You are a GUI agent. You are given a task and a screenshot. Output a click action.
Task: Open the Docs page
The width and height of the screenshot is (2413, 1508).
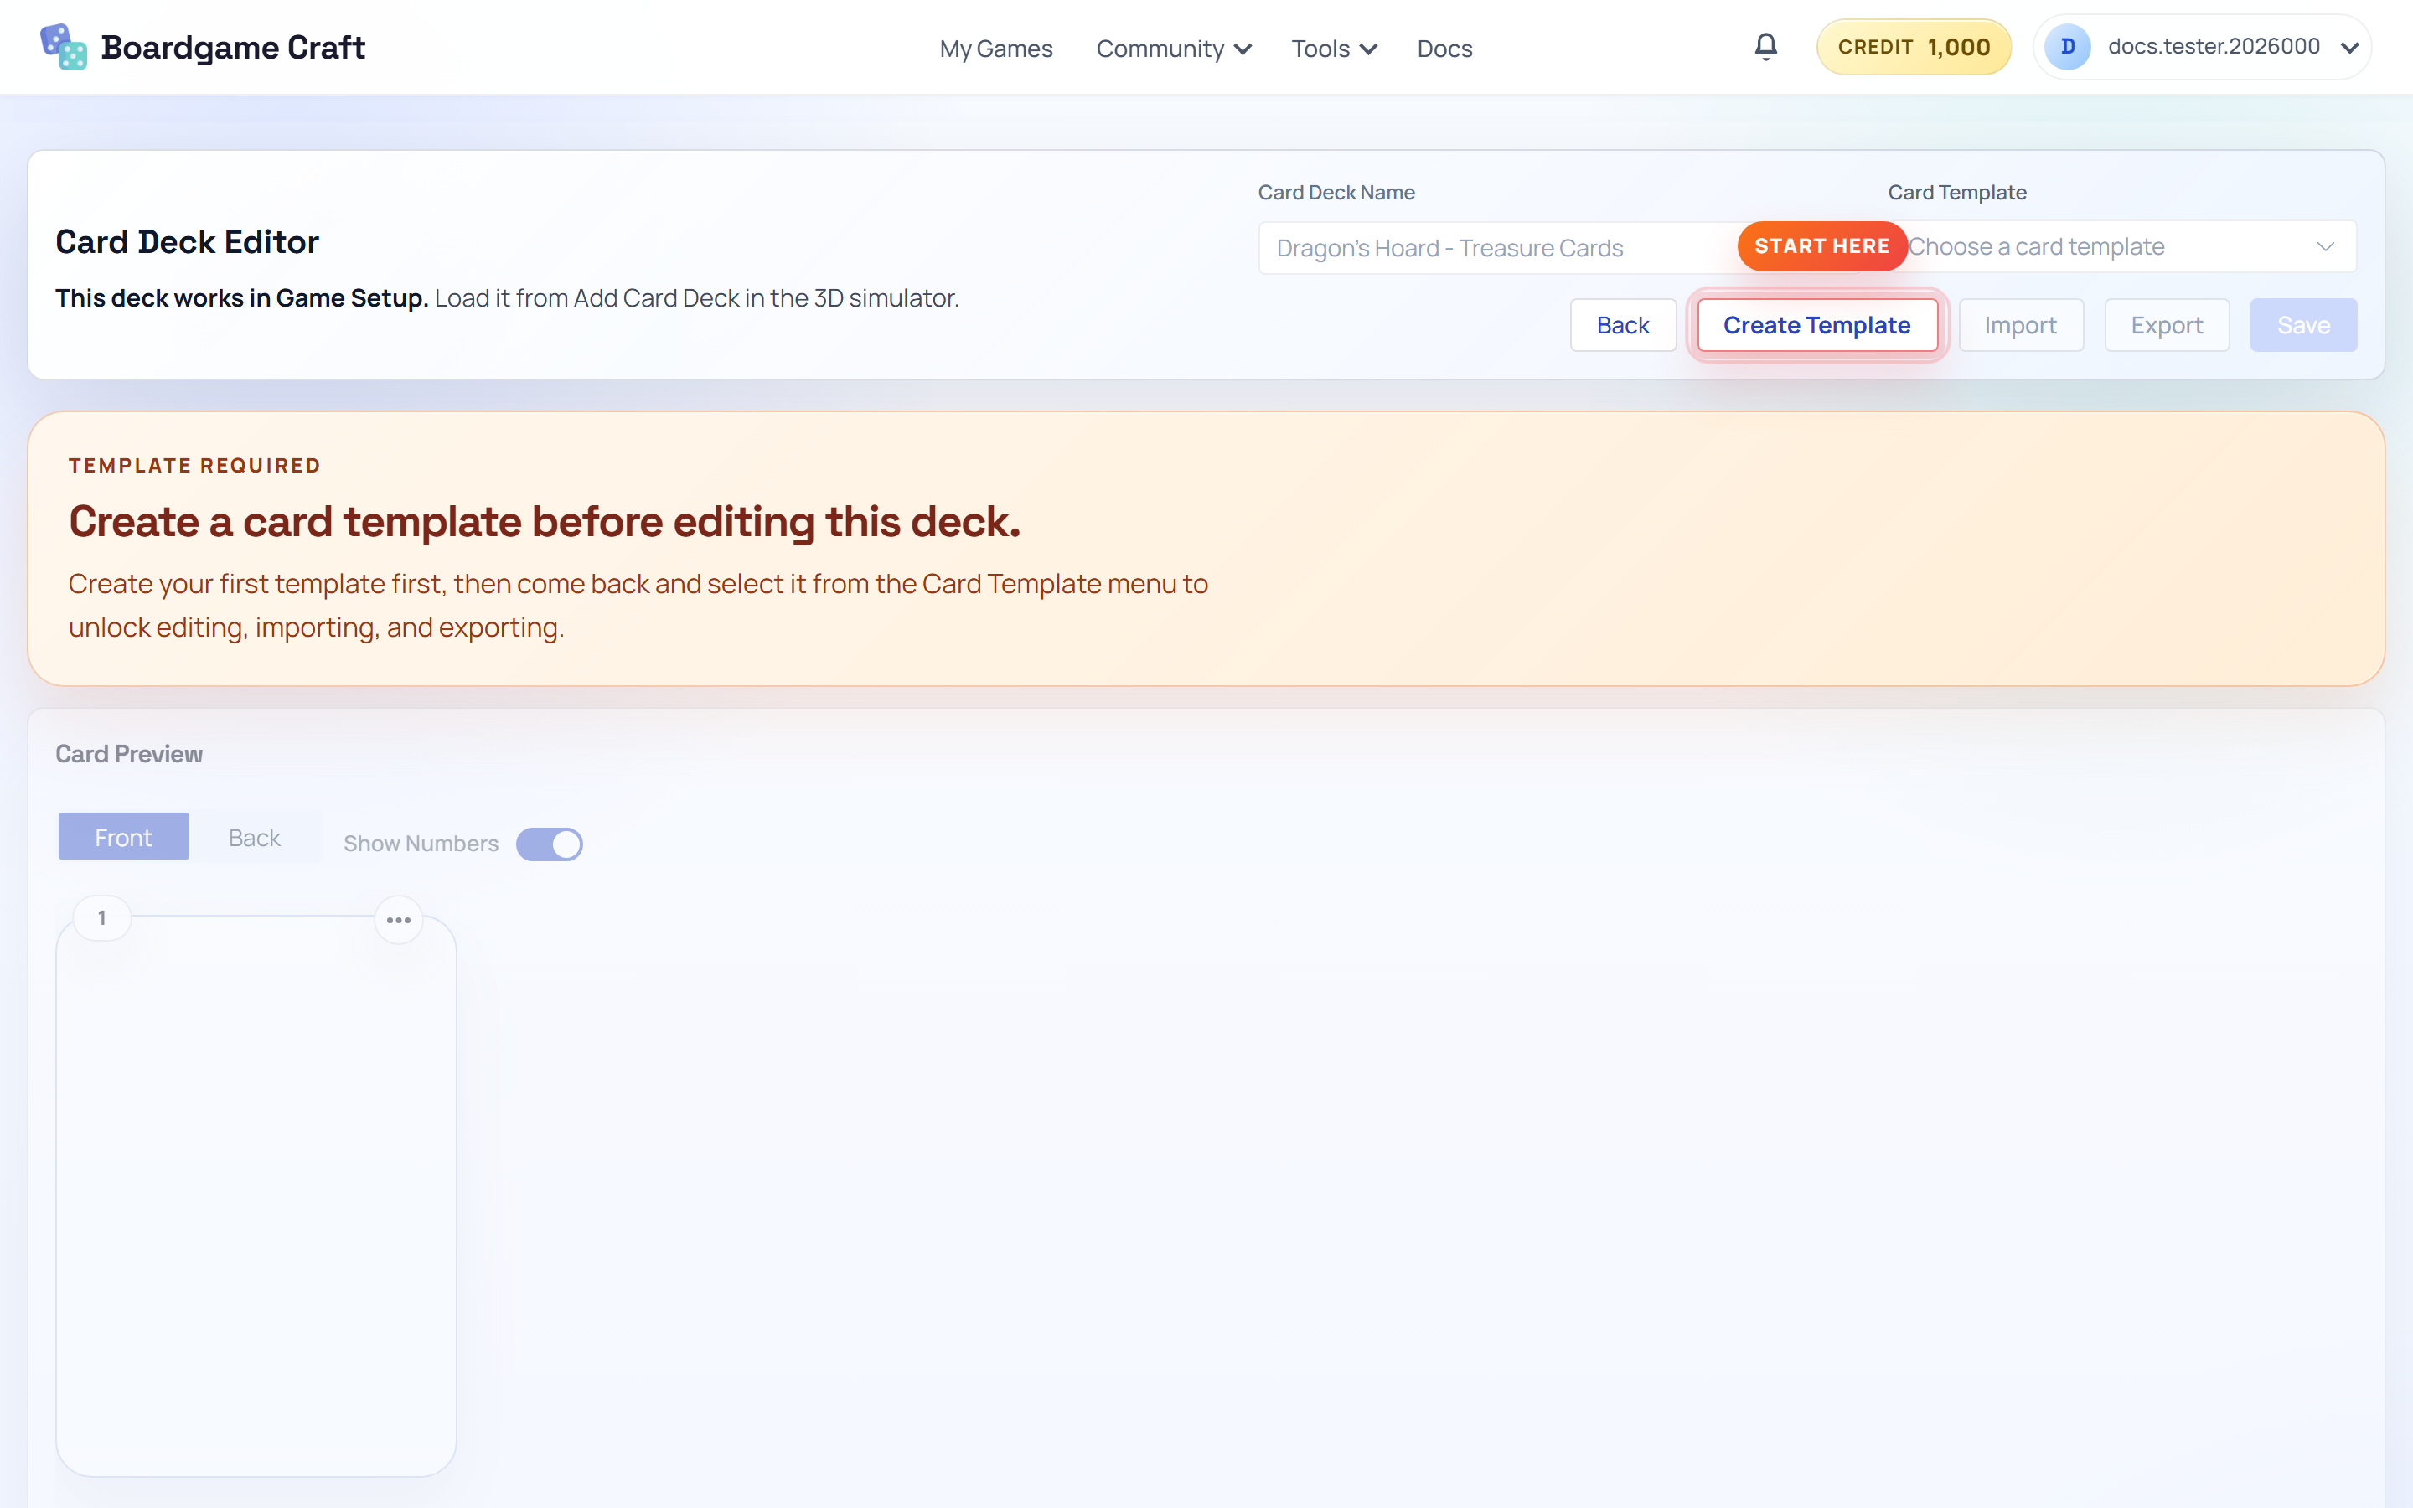(1444, 49)
